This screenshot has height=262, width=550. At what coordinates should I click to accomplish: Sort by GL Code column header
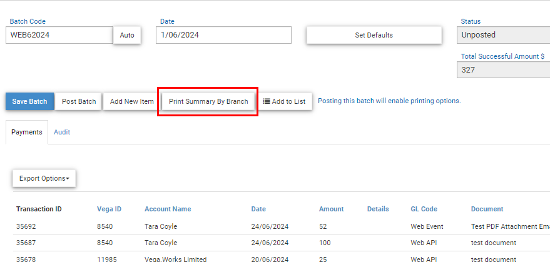424,209
